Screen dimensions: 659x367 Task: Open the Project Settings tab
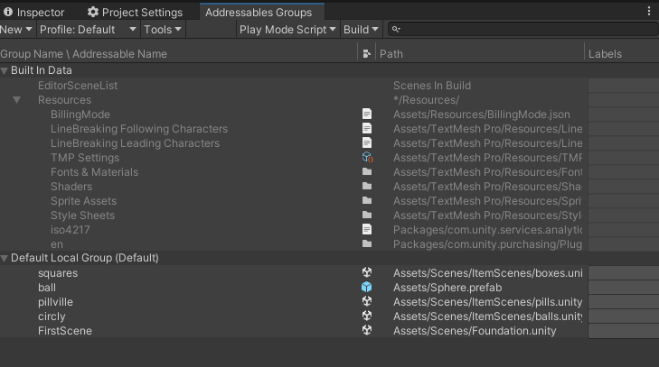pos(135,12)
